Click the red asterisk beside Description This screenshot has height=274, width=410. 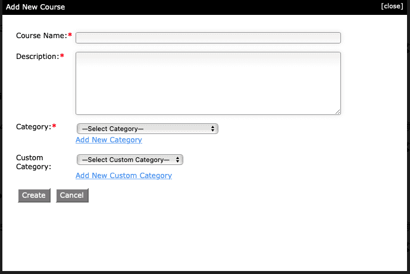tap(62, 55)
